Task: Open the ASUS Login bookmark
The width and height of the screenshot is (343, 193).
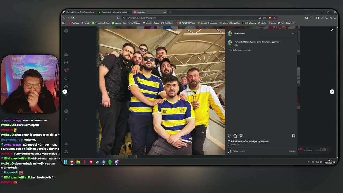Action: [134, 23]
